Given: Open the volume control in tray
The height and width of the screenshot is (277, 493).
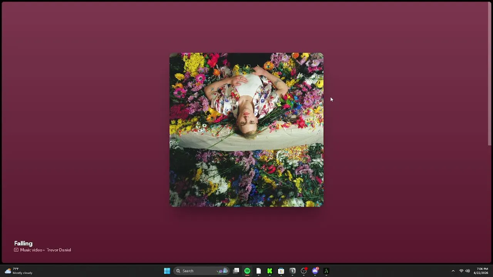Looking at the screenshot, I should tap(468, 271).
